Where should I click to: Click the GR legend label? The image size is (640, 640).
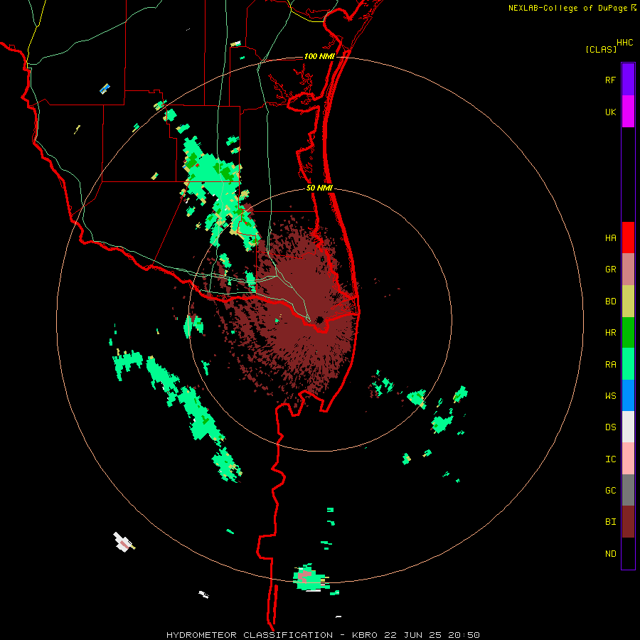(x=610, y=270)
